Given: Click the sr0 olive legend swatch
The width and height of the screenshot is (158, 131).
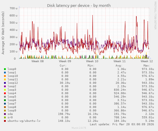Looking at the screenshot, I should click(x=5, y=117).
